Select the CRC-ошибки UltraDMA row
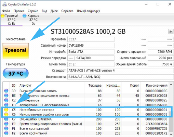The image size is (174, 137). click(x=86, y=119)
